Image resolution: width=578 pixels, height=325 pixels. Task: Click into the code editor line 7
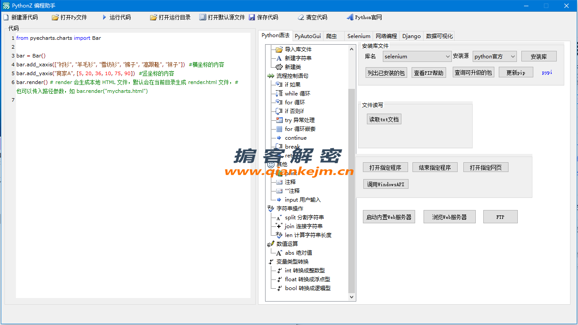pos(133,100)
